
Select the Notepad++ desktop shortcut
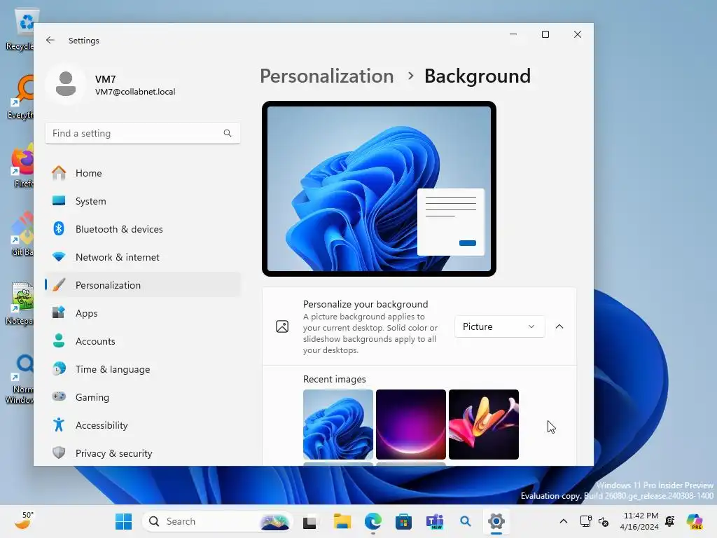[20, 304]
